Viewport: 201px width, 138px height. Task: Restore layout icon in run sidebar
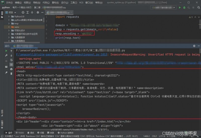coord(6,67)
